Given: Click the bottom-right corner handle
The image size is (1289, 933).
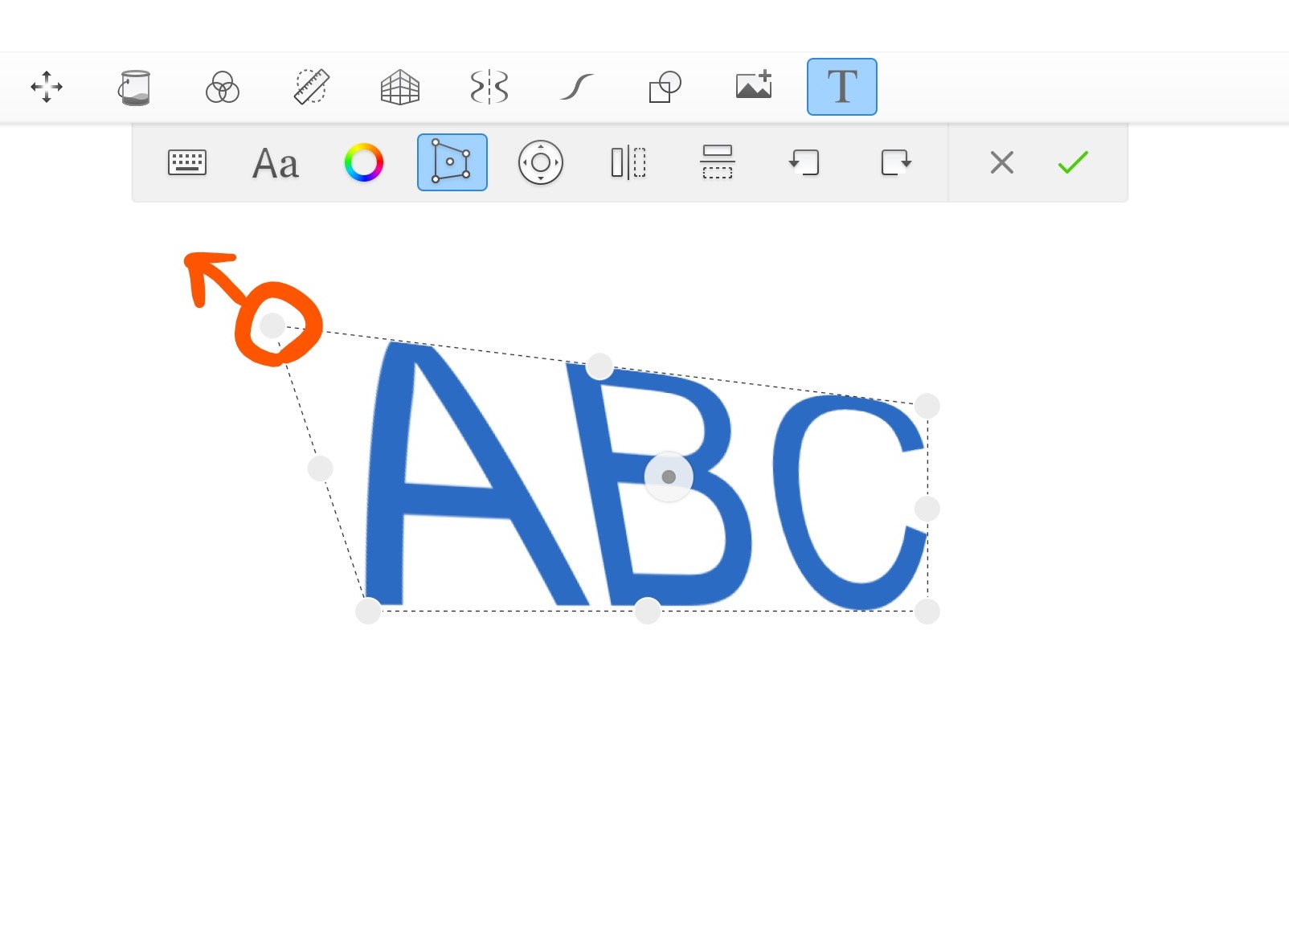Looking at the screenshot, I should [927, 612].
